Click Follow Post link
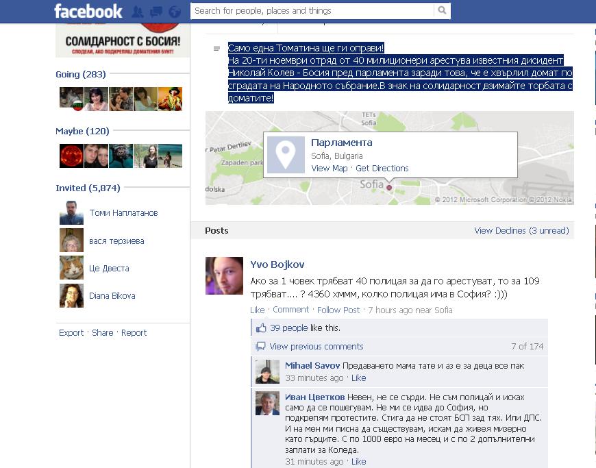 click(338, 310)
